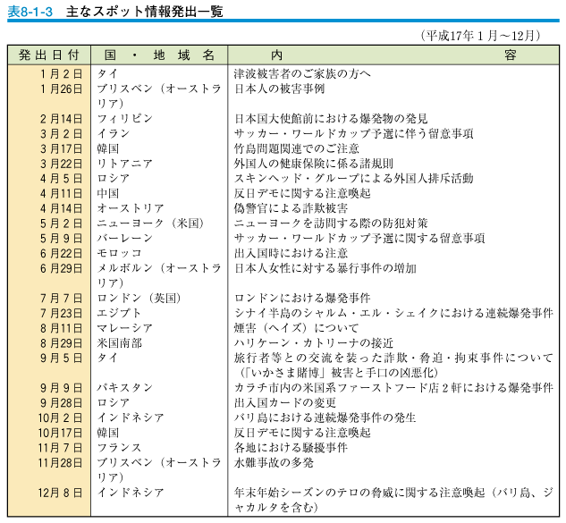Click the country cell イラン
The image size is (566, 523).
click(x=114, y=134)
